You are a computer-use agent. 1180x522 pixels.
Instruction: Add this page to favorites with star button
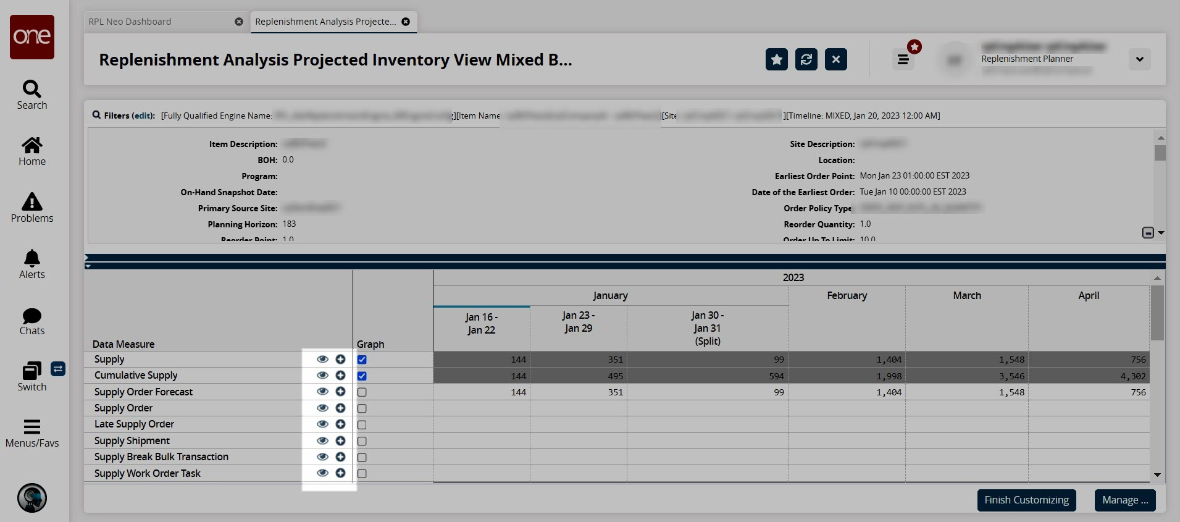click(x=777, y=59)
